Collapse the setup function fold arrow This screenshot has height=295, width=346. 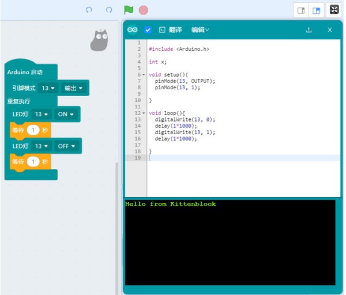(x=144, y=75)
